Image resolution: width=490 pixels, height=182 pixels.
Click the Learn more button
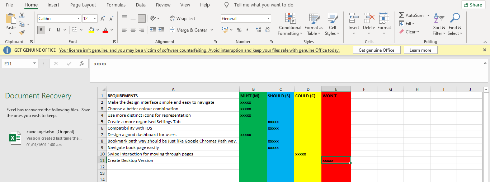tap(420, 50)
